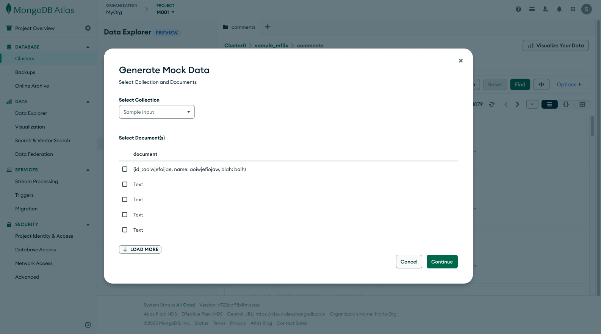Collapse the SECURITY section

[88, 224]
